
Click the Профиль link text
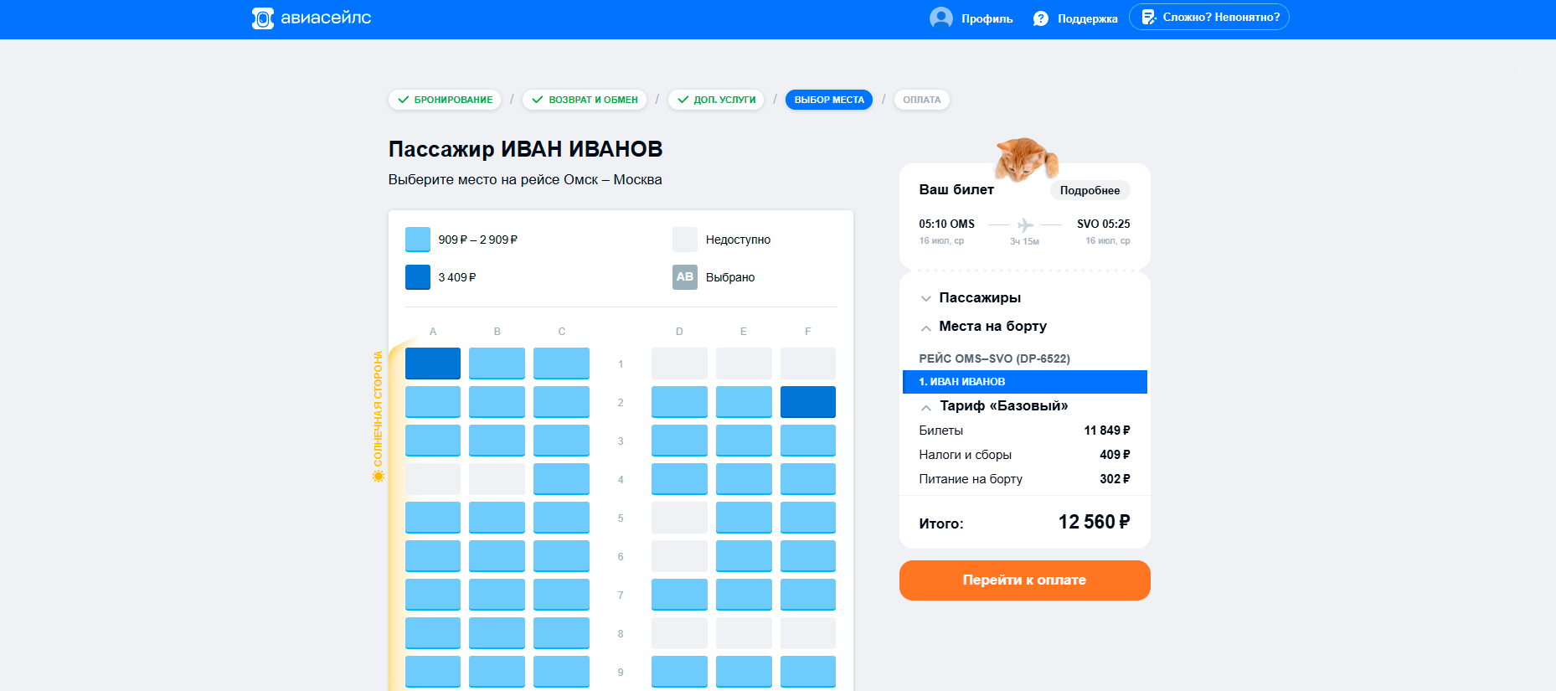click(x=987, y=18)
